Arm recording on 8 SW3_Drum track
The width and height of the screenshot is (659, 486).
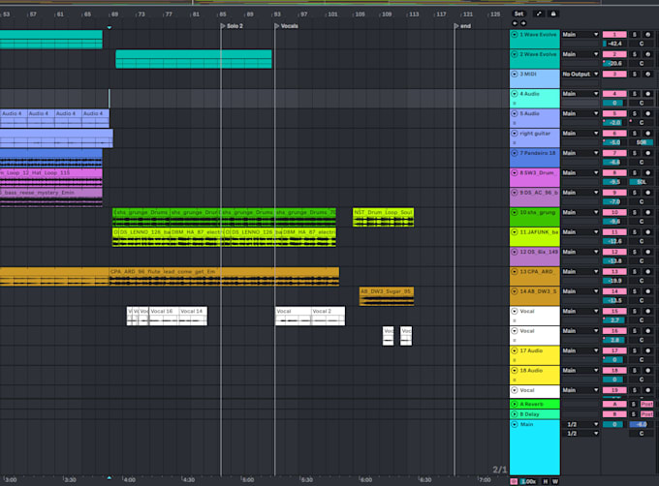[x=647, y=172]
